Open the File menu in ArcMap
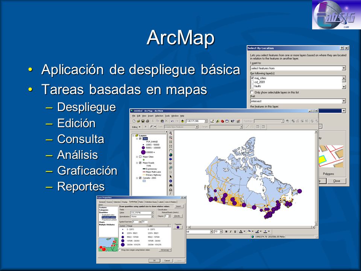Viewport: 361px width, 271px height. coord(134,116)
